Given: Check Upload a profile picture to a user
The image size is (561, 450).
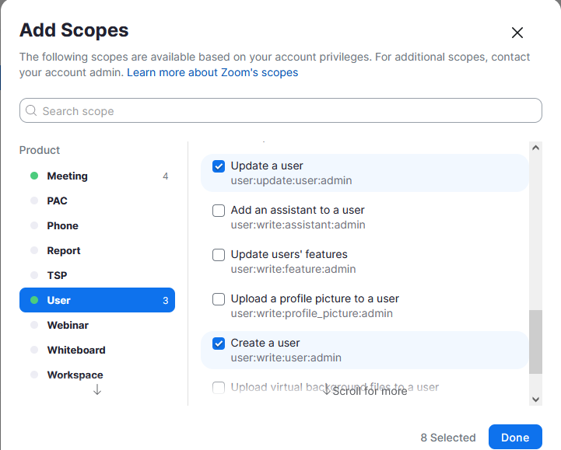Looking at the screenshot, I should click(219, 299).
